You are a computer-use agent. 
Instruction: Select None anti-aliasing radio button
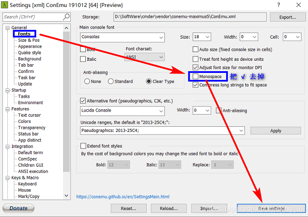(87, 81)
